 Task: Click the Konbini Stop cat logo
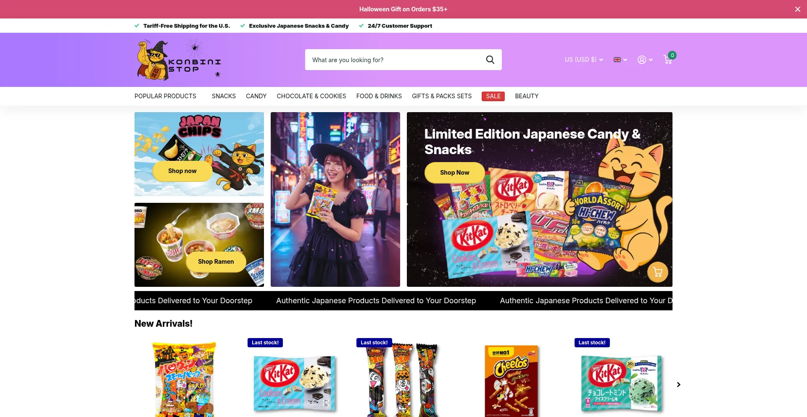pos(179,60)
